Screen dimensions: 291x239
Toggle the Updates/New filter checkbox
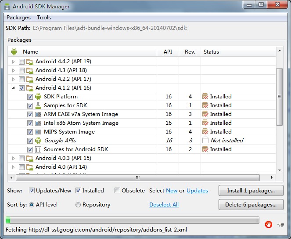coord(32,191)
